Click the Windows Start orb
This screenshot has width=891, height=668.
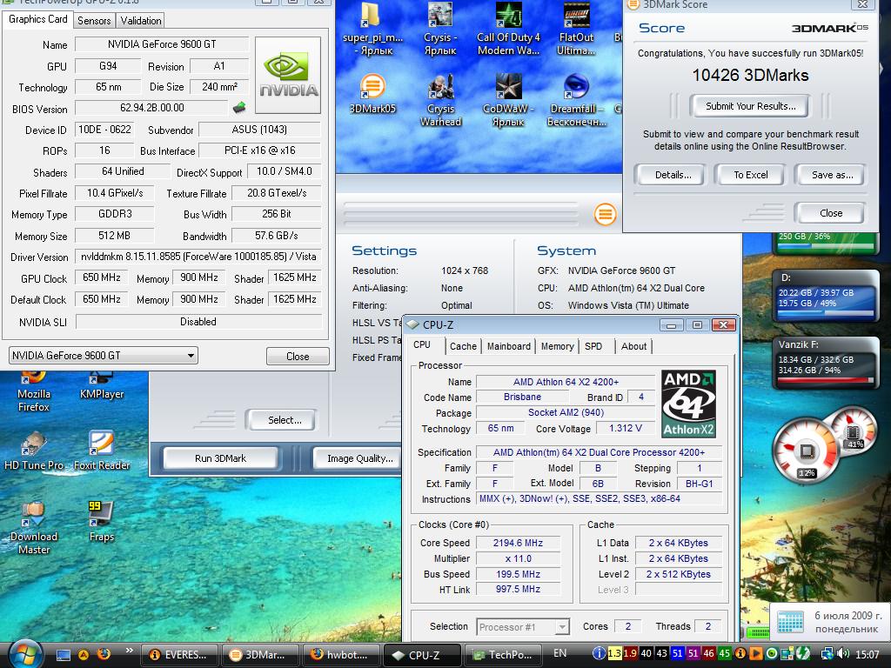point(25,654)
